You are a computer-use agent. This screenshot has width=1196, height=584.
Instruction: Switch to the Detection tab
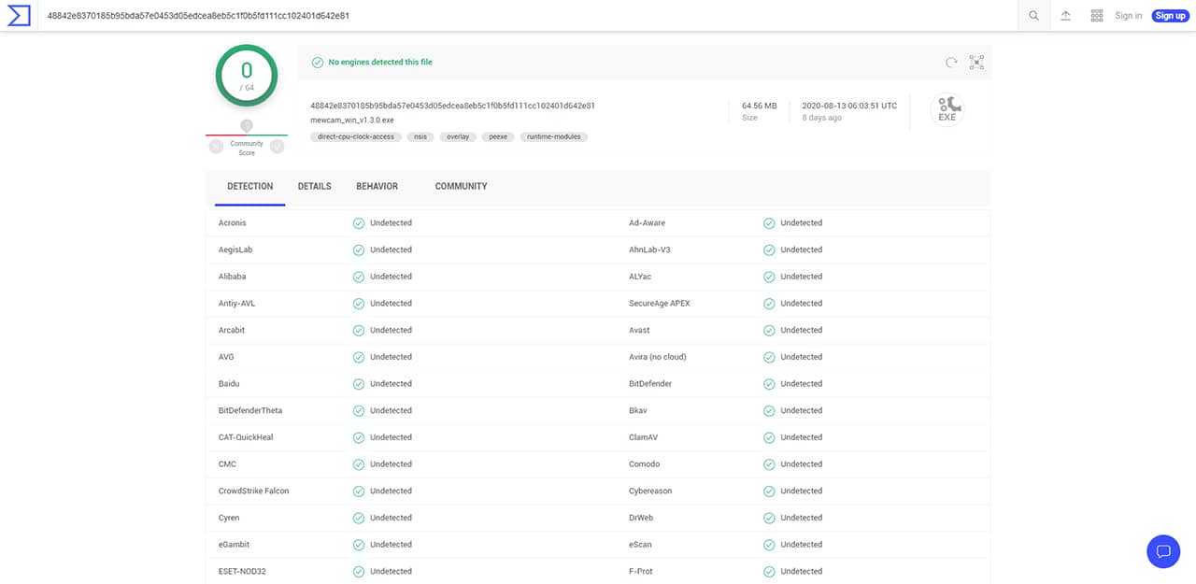coord(250,187)
